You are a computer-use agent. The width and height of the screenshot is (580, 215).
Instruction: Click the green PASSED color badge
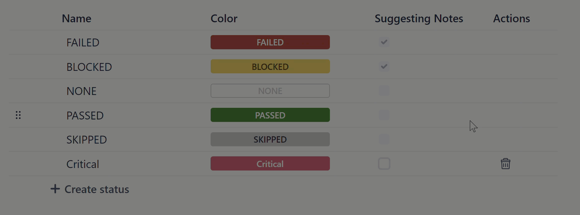coord(270,115)
